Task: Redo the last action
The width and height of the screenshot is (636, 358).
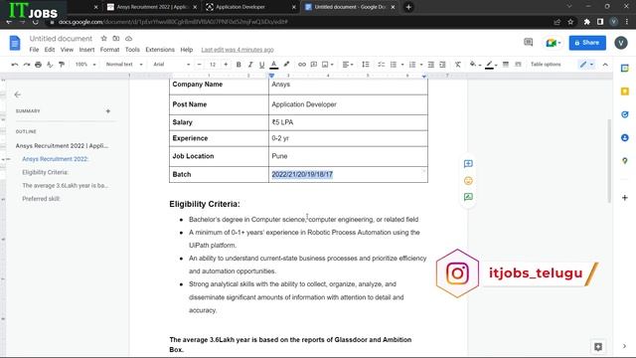Action: click(27, 64)
